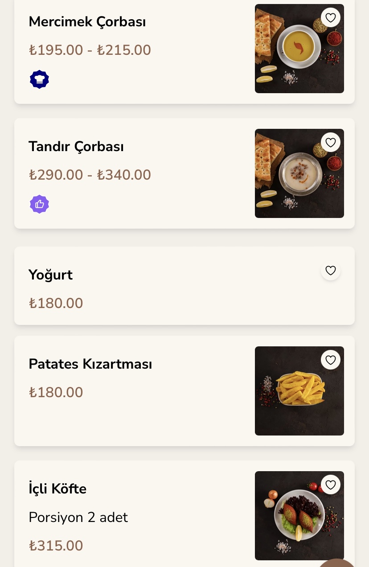
Task: Click Tandır Çorbası price range ₺290.00 - ₺340.00
Action: pos(90,175)
